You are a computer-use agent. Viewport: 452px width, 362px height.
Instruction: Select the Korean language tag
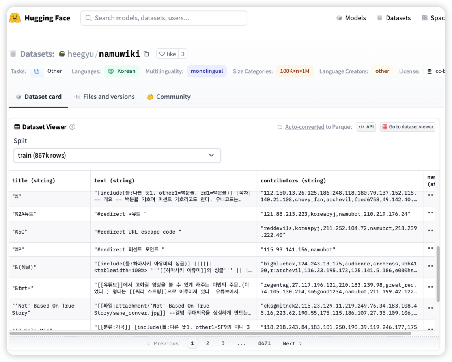point(121,71)
